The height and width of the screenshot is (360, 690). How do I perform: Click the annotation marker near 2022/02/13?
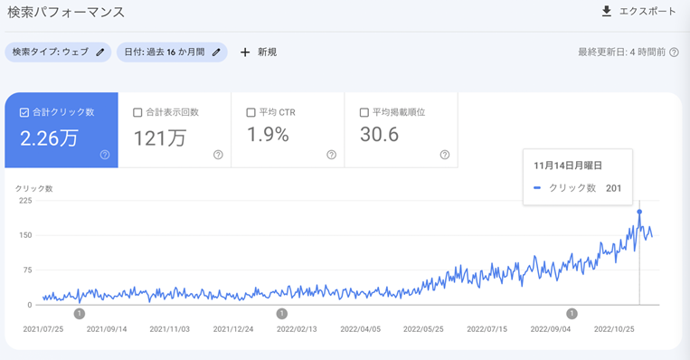281,314
